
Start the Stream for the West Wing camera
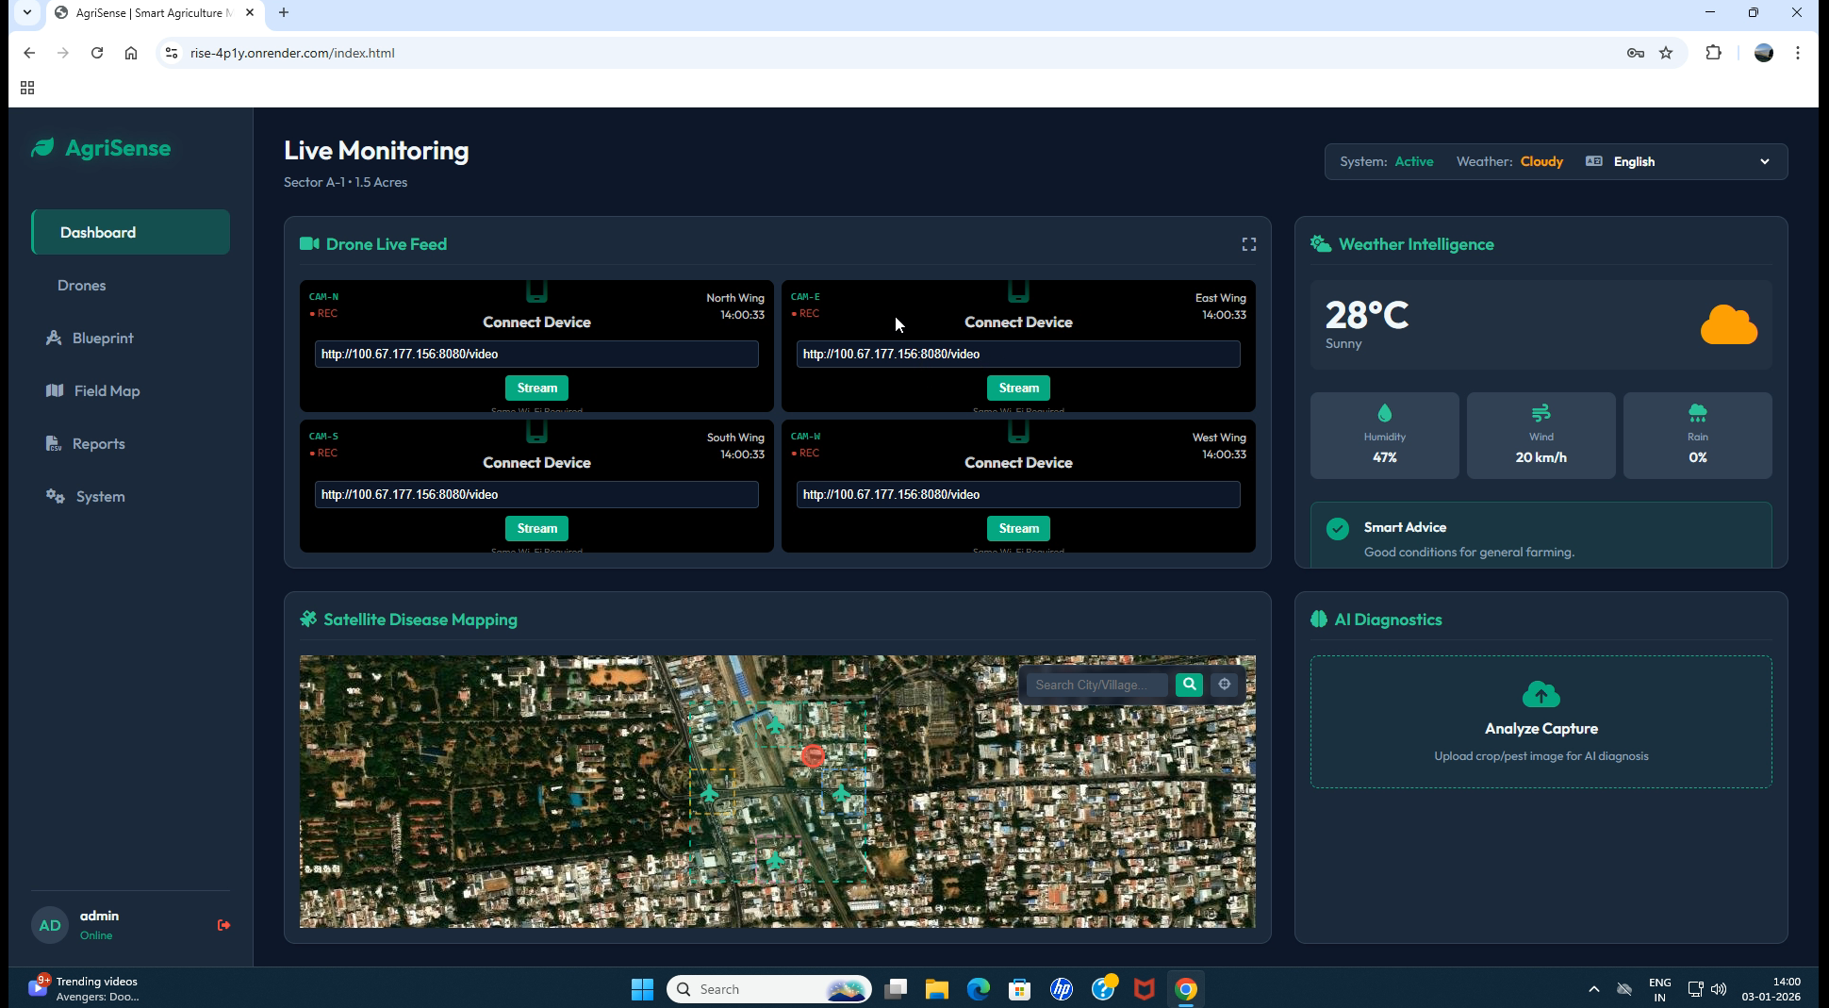[x=1018, y=528]
